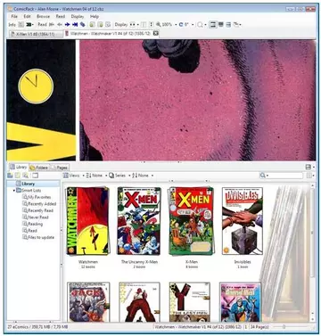This screenshot has width=321, height=336.
Task: Open the Series grouping dropdown
Action: pyautogui.click(x=119, y=176)
